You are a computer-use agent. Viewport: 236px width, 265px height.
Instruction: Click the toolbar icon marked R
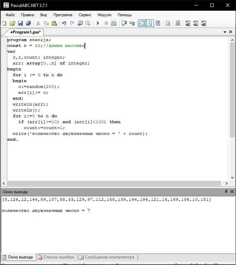pyautogui.click(x=204, y=23)
